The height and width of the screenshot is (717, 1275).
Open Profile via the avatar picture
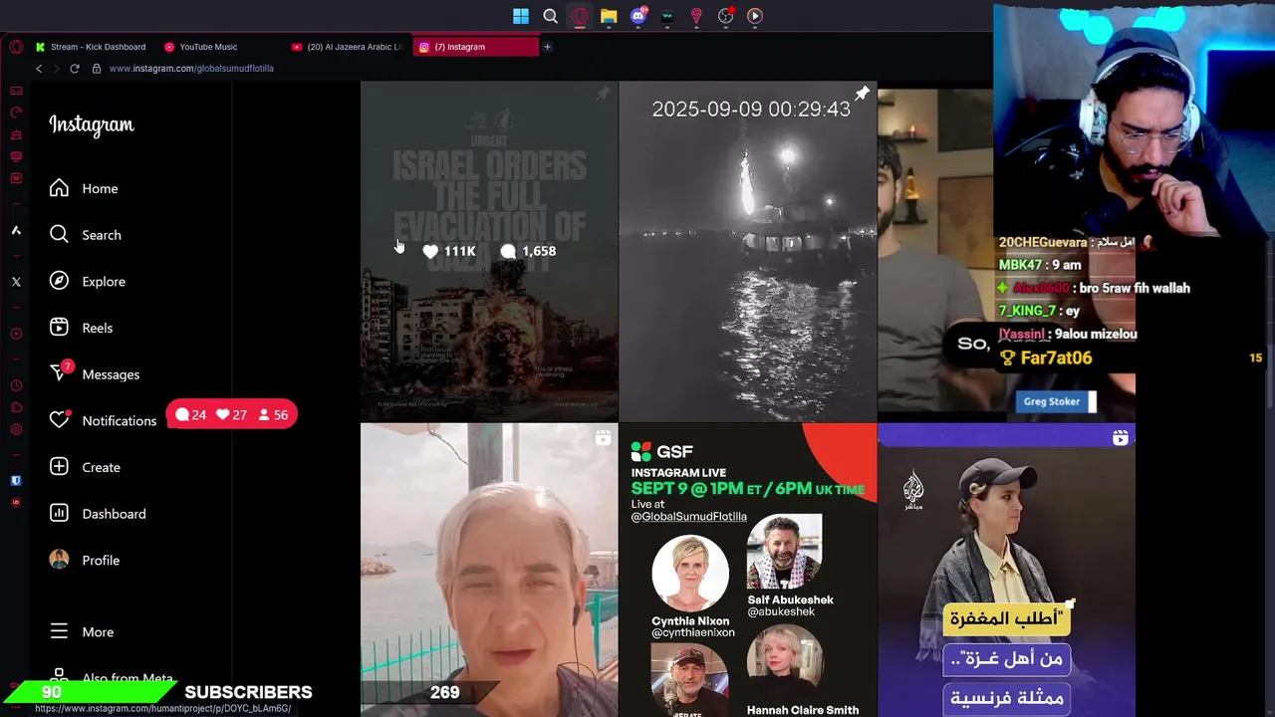60,560
